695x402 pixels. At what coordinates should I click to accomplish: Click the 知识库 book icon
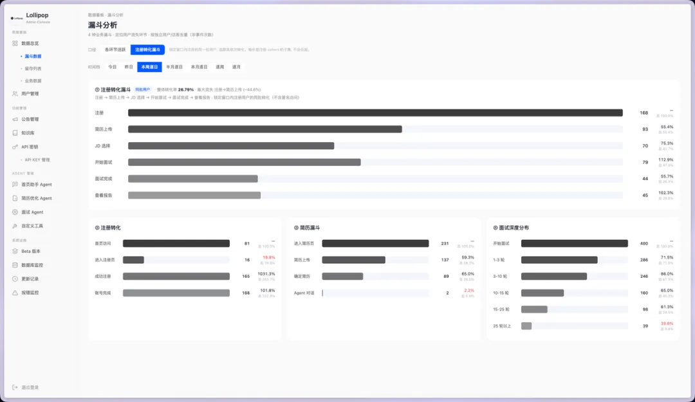click(x=15, y=133)
